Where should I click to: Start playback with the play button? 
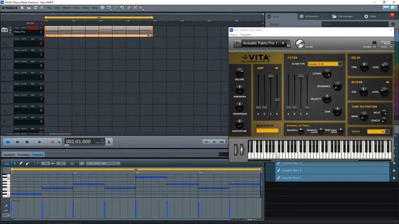click(39, 142)
